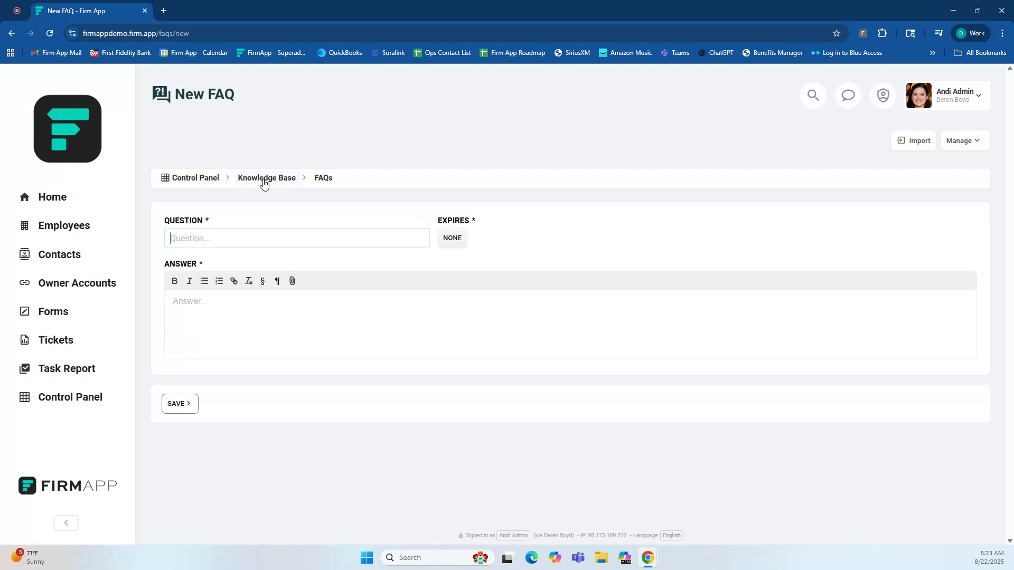Apply italic formatting to the answer
Image resolution: width=1014 pixels, height=570 pixels.
coord(190,281)
